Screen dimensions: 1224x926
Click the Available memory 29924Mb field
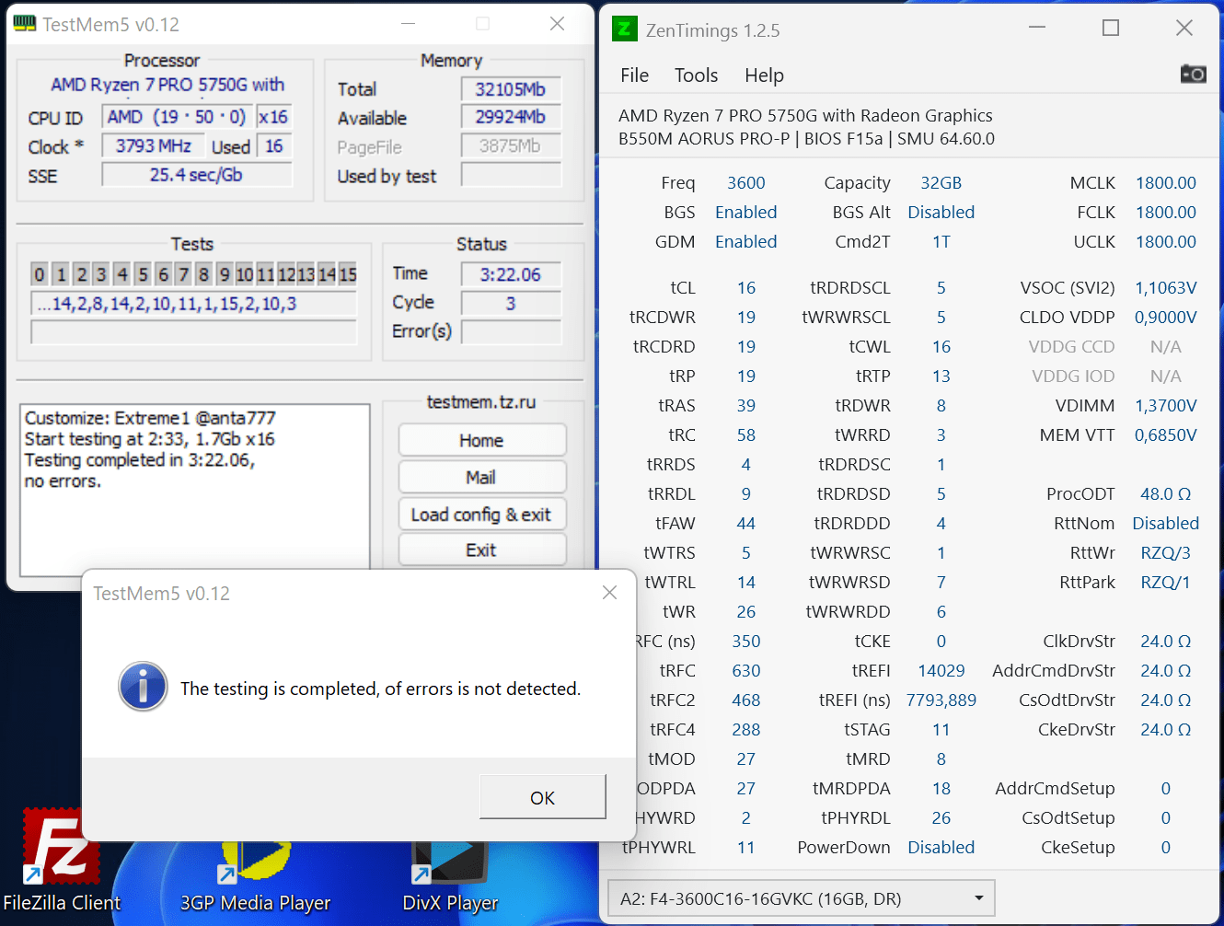tap(511, 117)
